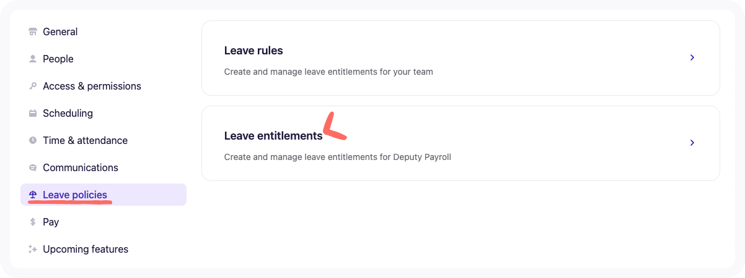
Task: Click the Upcoming features sparkle icon
Action: [33, 250]
